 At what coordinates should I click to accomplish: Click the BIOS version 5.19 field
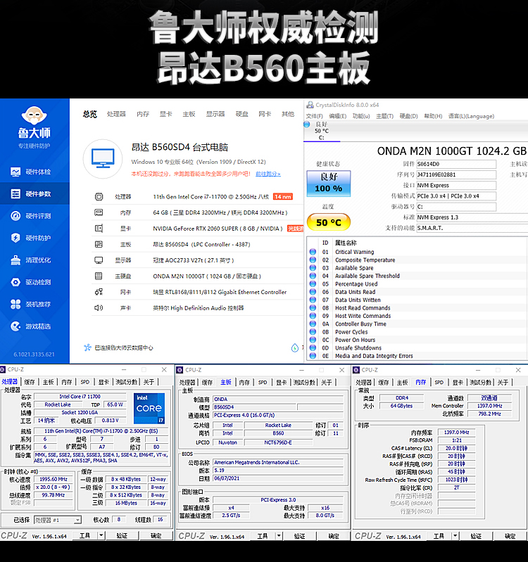point(278,471)
